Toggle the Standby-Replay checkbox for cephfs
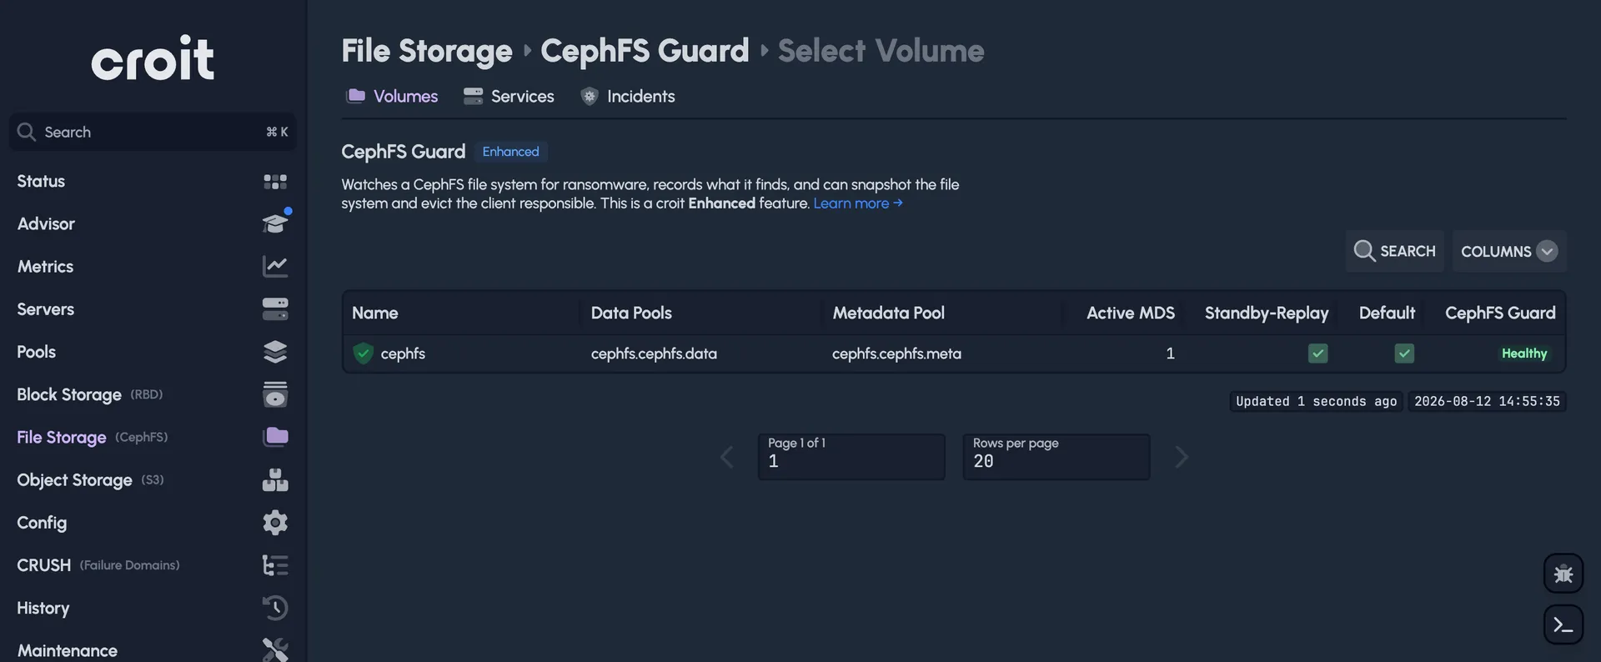Screen dimensions: 1601x662 click(1318, 354)
